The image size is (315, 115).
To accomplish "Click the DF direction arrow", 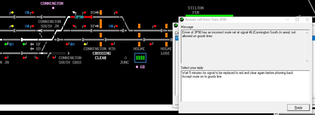I will [97, 26].
